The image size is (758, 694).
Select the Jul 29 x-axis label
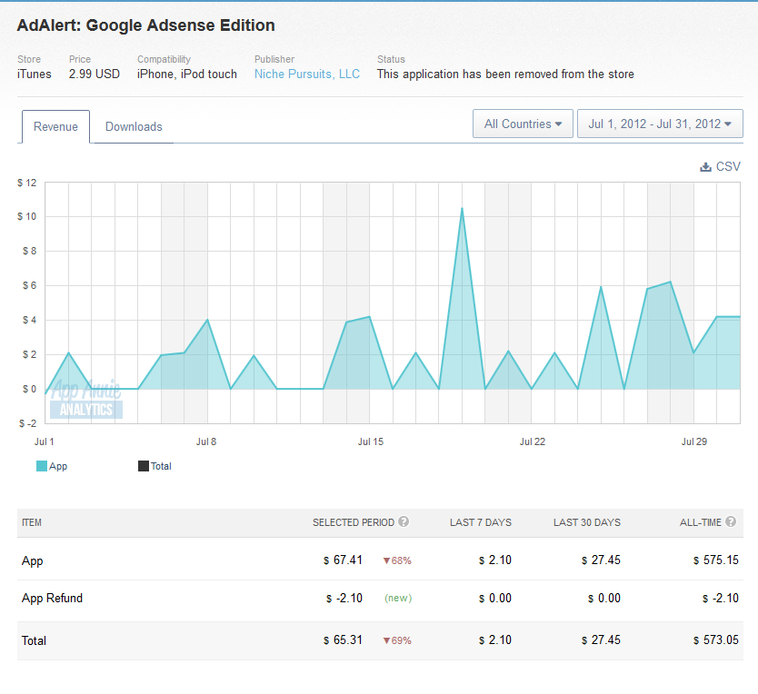coord(694,441)
